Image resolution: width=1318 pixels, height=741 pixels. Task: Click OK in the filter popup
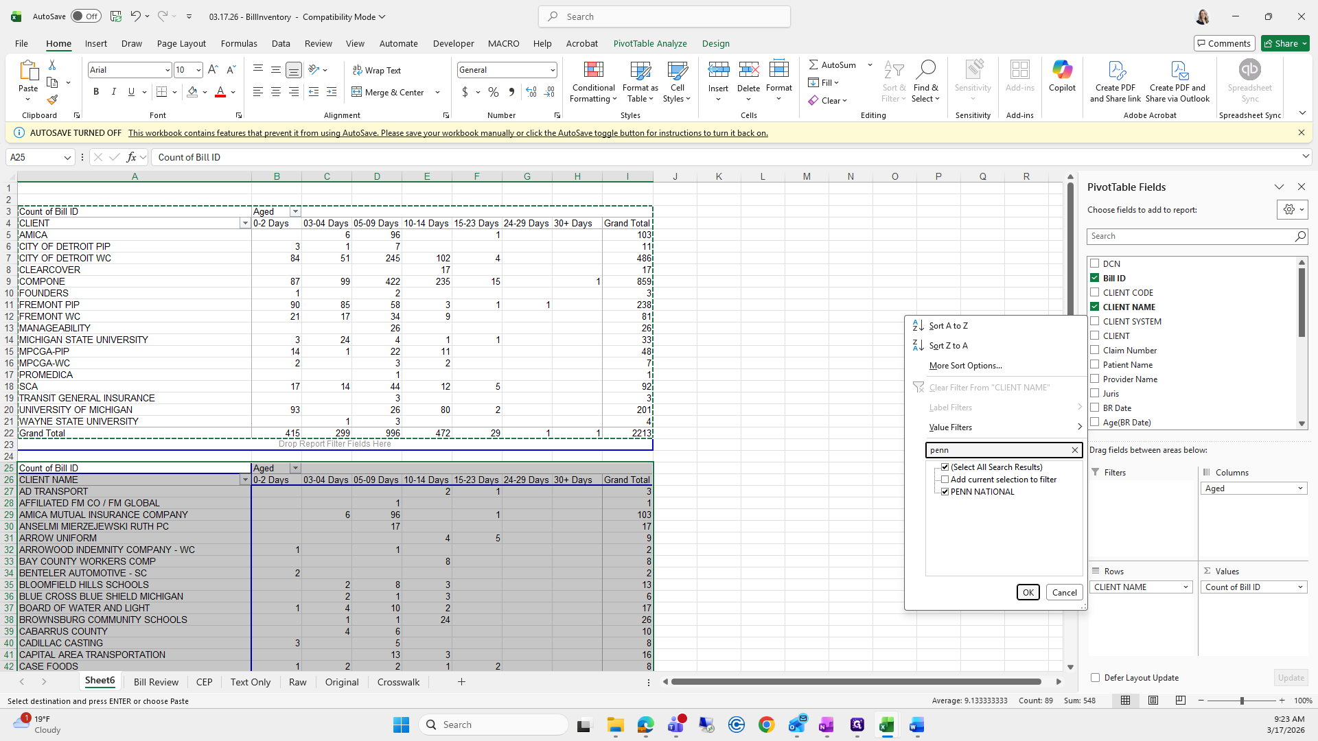1028,593
